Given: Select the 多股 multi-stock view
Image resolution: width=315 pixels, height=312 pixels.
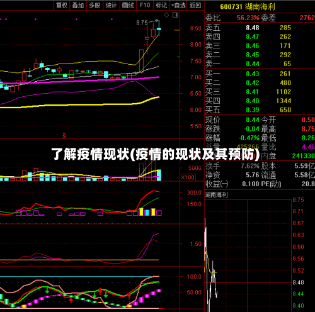Looking at the screenshot, I should point(94,5).
